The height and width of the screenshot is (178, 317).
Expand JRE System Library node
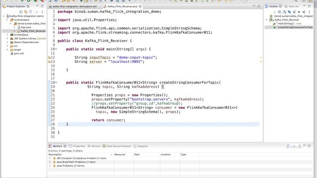pyautogui.click(x=7, y=39)
